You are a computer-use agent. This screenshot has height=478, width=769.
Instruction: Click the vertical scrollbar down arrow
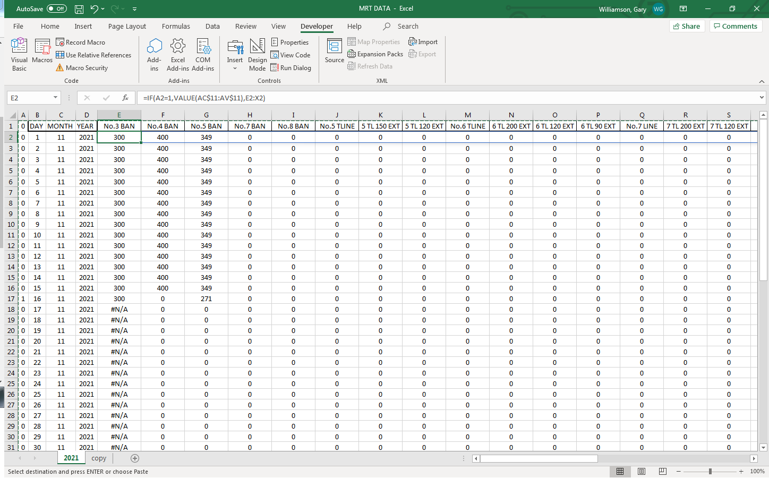point(764,447)
